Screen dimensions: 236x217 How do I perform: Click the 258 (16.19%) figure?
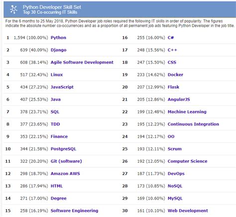coord(34,211)
